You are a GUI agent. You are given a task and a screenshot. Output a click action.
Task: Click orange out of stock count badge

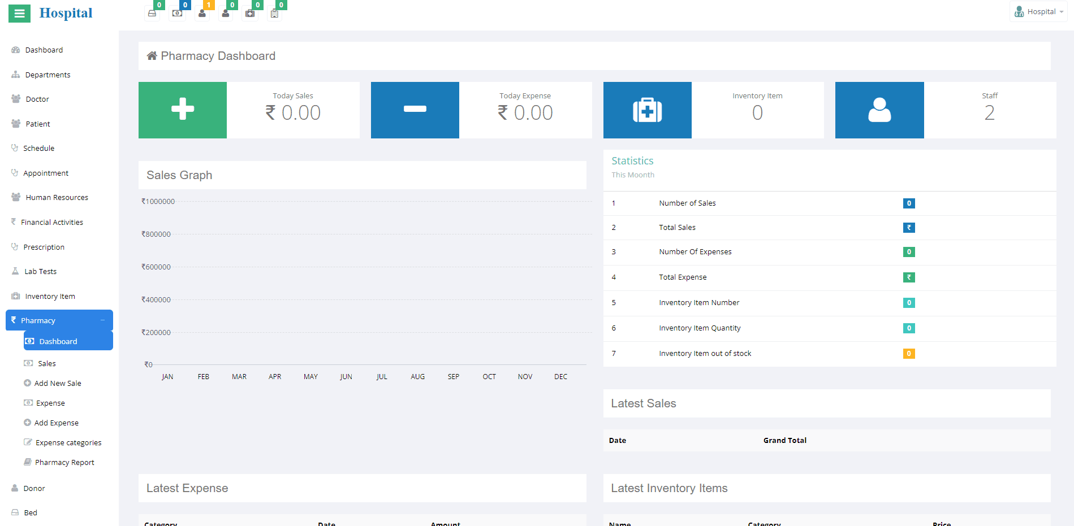click(908, 354)
